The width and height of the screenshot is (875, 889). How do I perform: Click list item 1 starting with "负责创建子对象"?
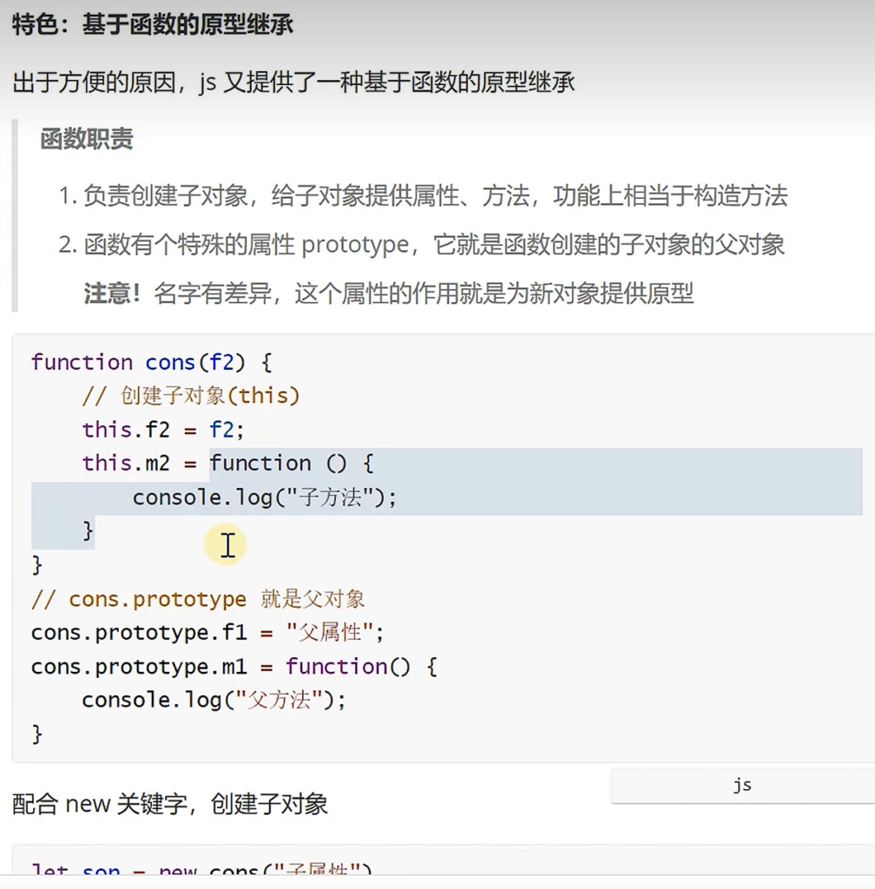pyautogui.click(x=423, y=196)
